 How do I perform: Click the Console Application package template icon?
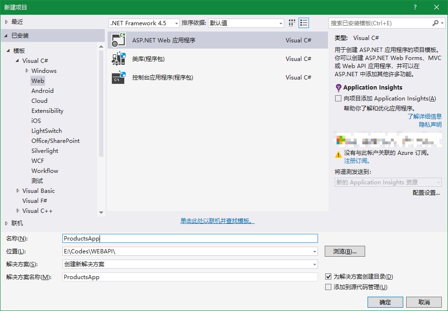119,77
